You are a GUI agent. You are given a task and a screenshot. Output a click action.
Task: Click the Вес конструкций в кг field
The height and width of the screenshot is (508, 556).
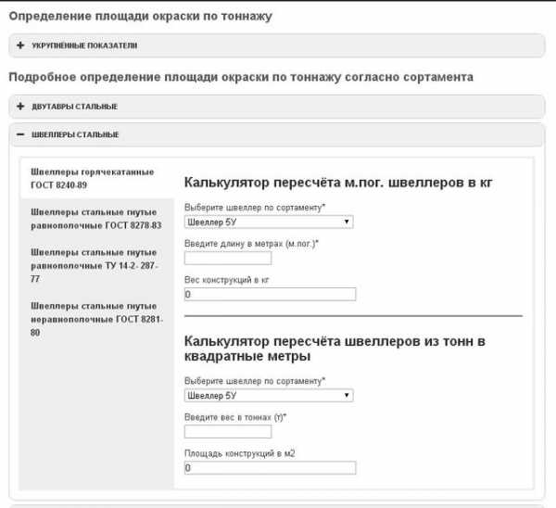(270, 294)
